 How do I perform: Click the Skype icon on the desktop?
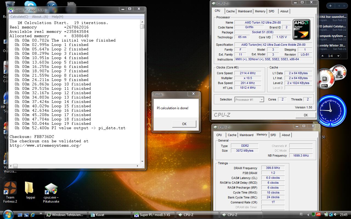click(x=30, y=4)
